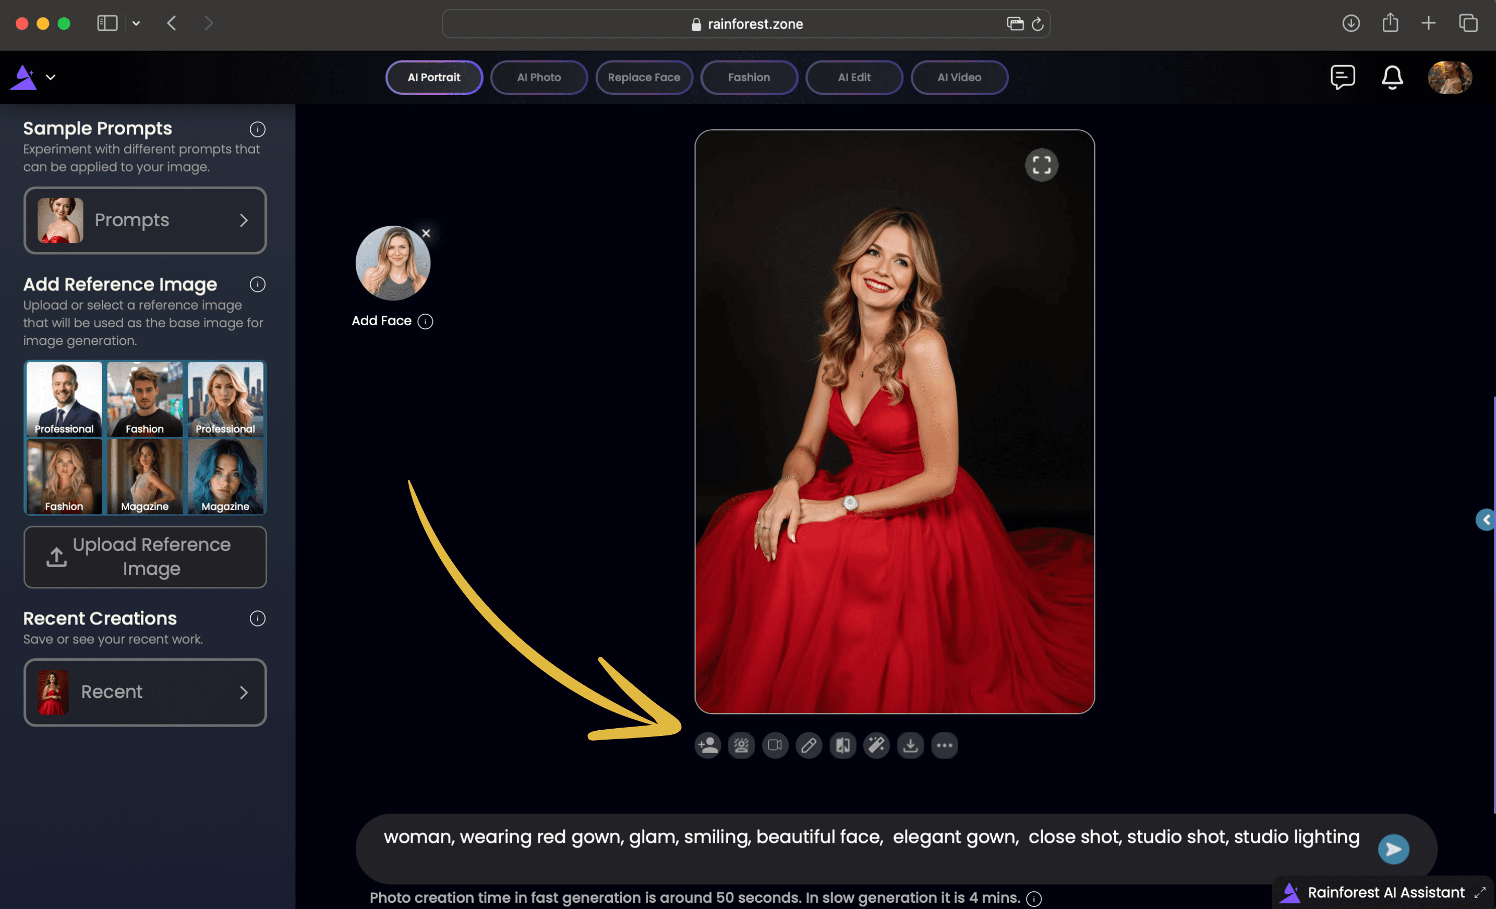Select the female Professional city reference image
Image resolution: width=1496 pixels, height=909 pixels.
click(x=226, y=399)
